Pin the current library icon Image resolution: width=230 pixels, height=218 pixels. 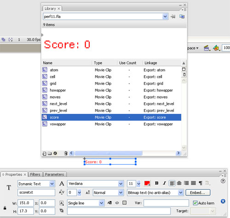pos(173,17)
